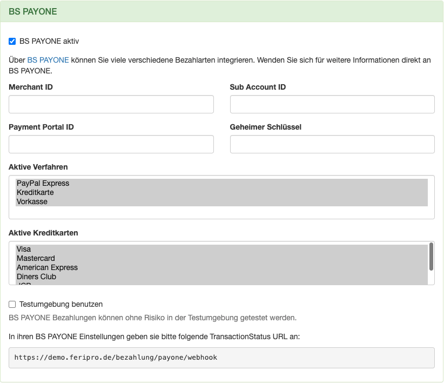Image resolution: width=444 pixels, height=384 pixels.
Task: Enable Testumgebung benutzen checkbox
Action: tap(12, 305)
